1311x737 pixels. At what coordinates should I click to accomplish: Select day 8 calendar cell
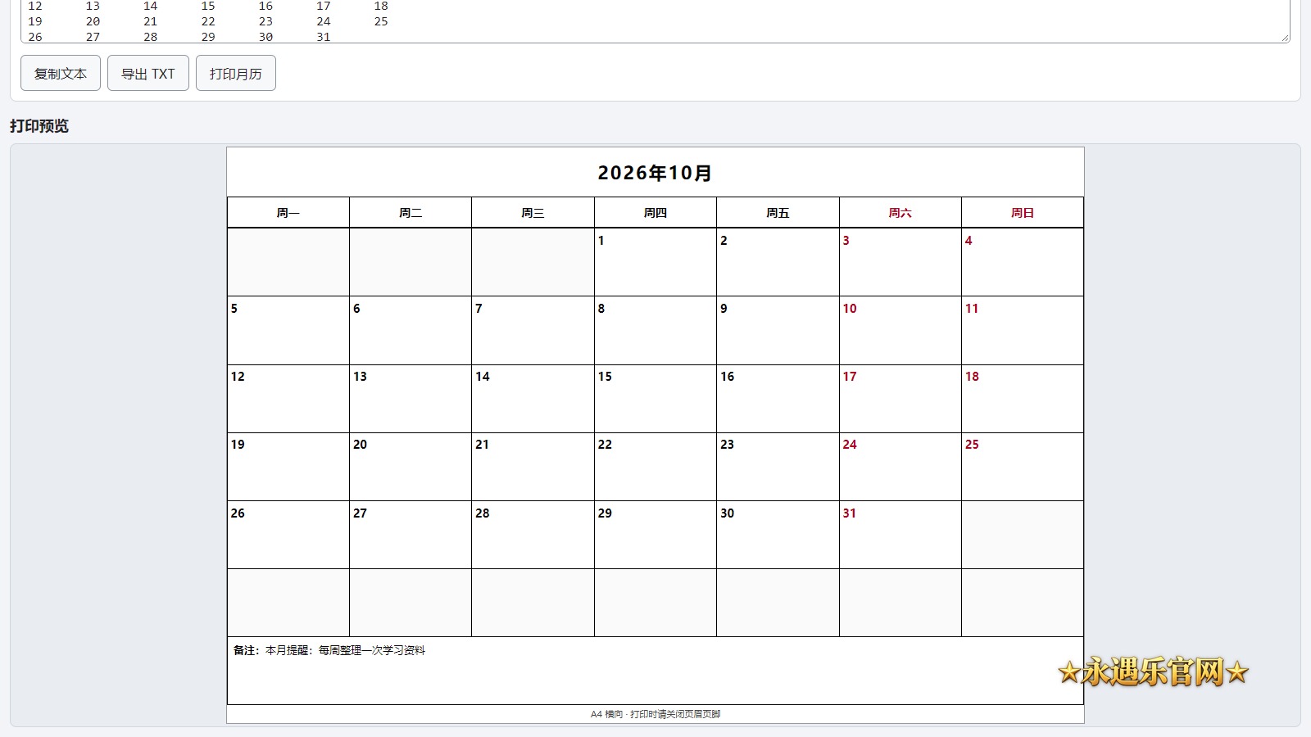click(655, 330)
